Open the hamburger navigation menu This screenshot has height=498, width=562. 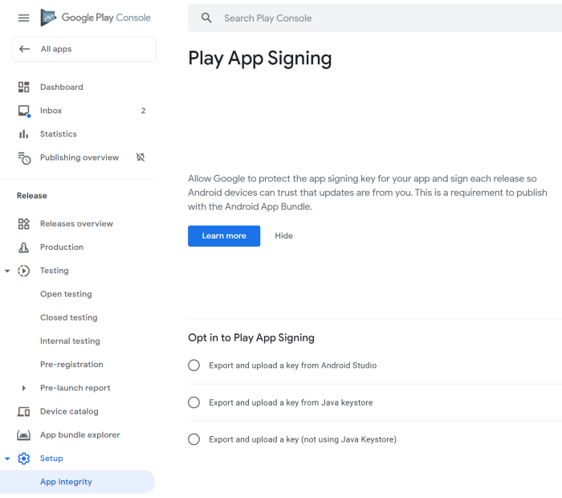23,18
